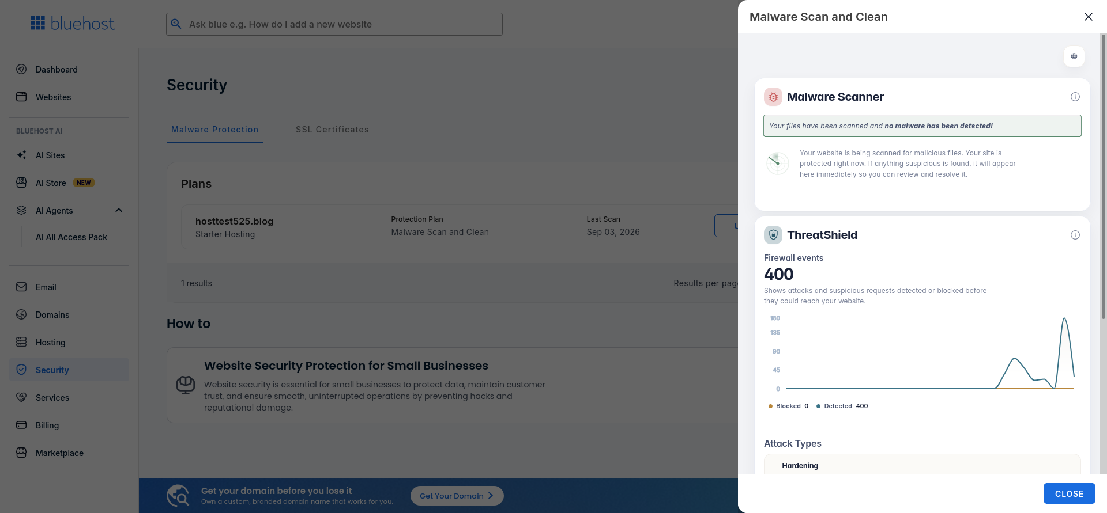
Task: Click the domain search banner icon
Action: coord(178,496)
